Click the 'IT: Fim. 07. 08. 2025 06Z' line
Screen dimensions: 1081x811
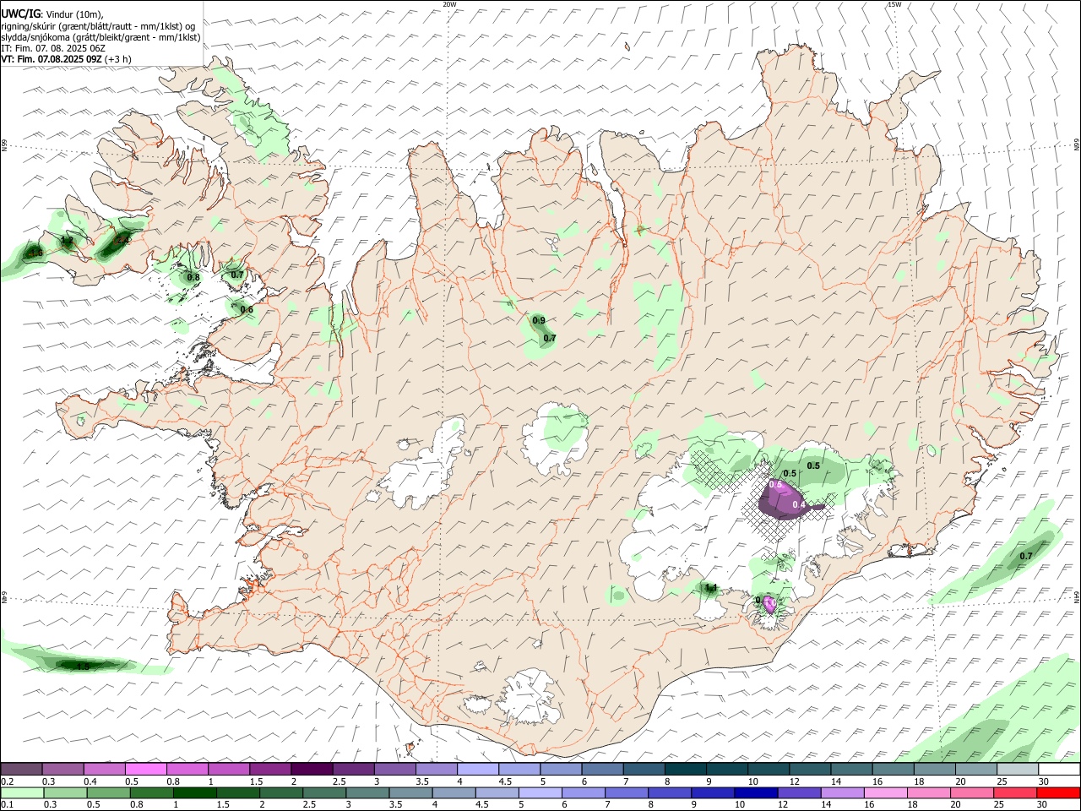[x=53, y=48]
